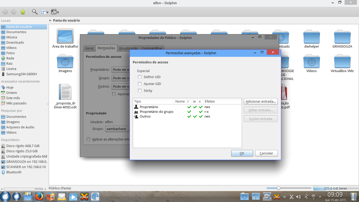Screen dimensions: 359x202
Task: Select the Outros entry in permissions list
Action: pos(187,116)
